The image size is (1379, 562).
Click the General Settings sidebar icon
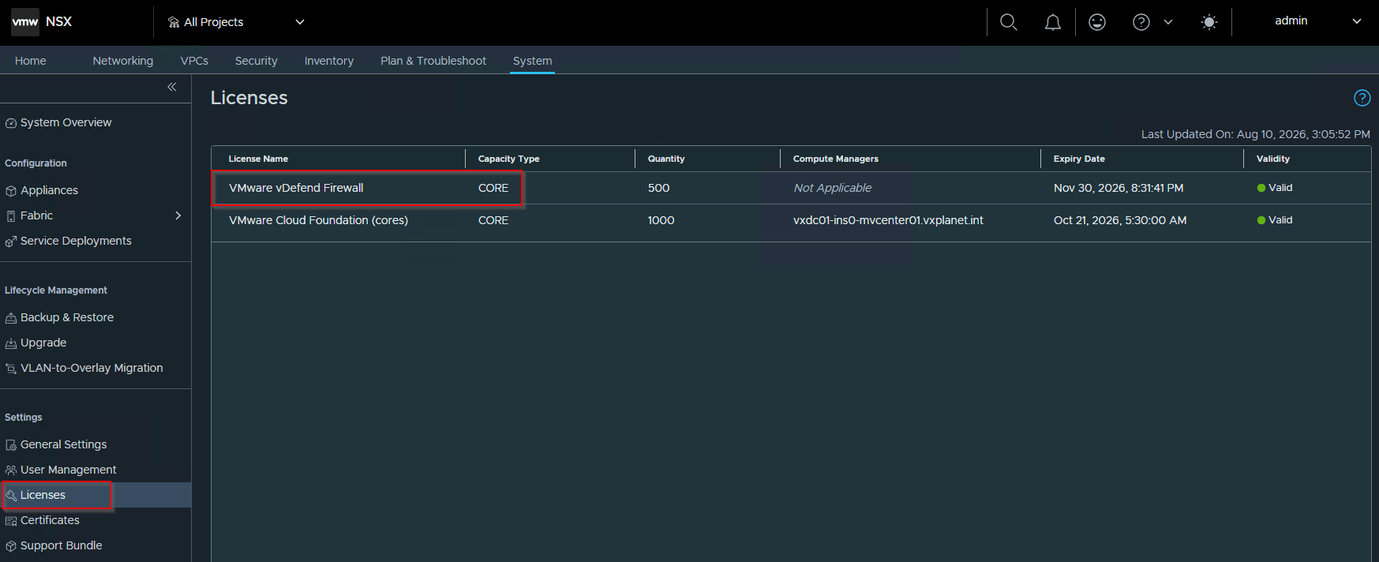tap(11, 445)
